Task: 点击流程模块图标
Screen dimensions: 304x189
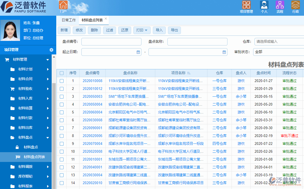Action: click(280, 5)
